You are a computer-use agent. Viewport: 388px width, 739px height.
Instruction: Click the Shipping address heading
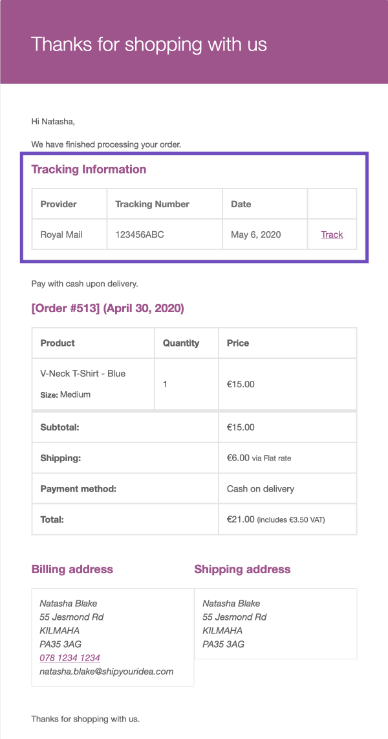coord(242,569)
